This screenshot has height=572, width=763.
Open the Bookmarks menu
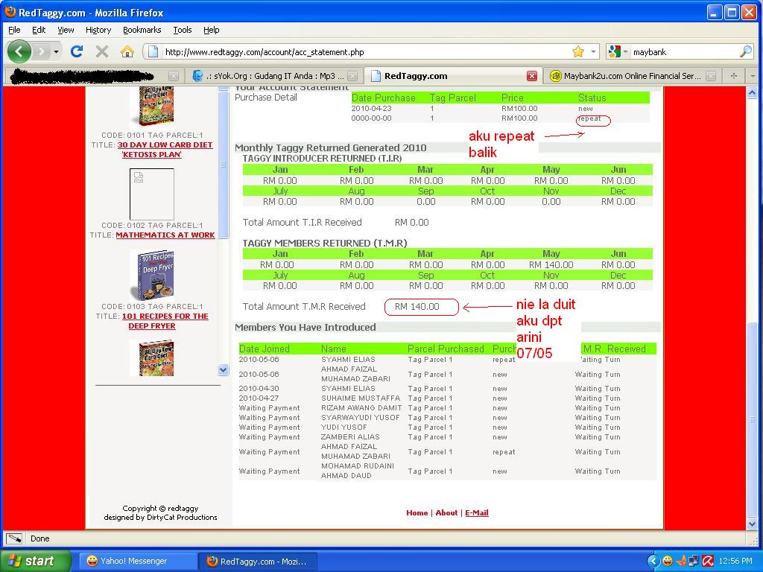(142, 30)
